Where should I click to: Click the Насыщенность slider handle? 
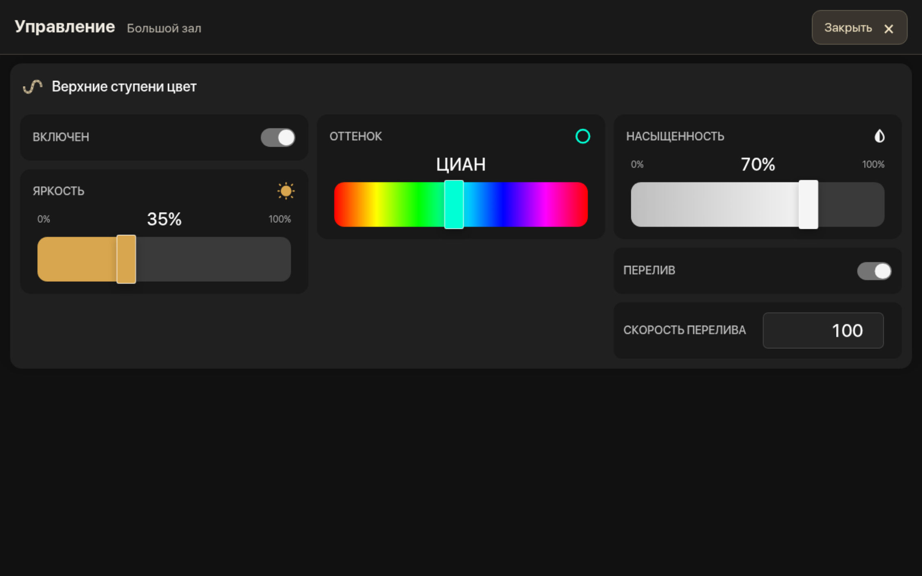[x=809, y=204]
